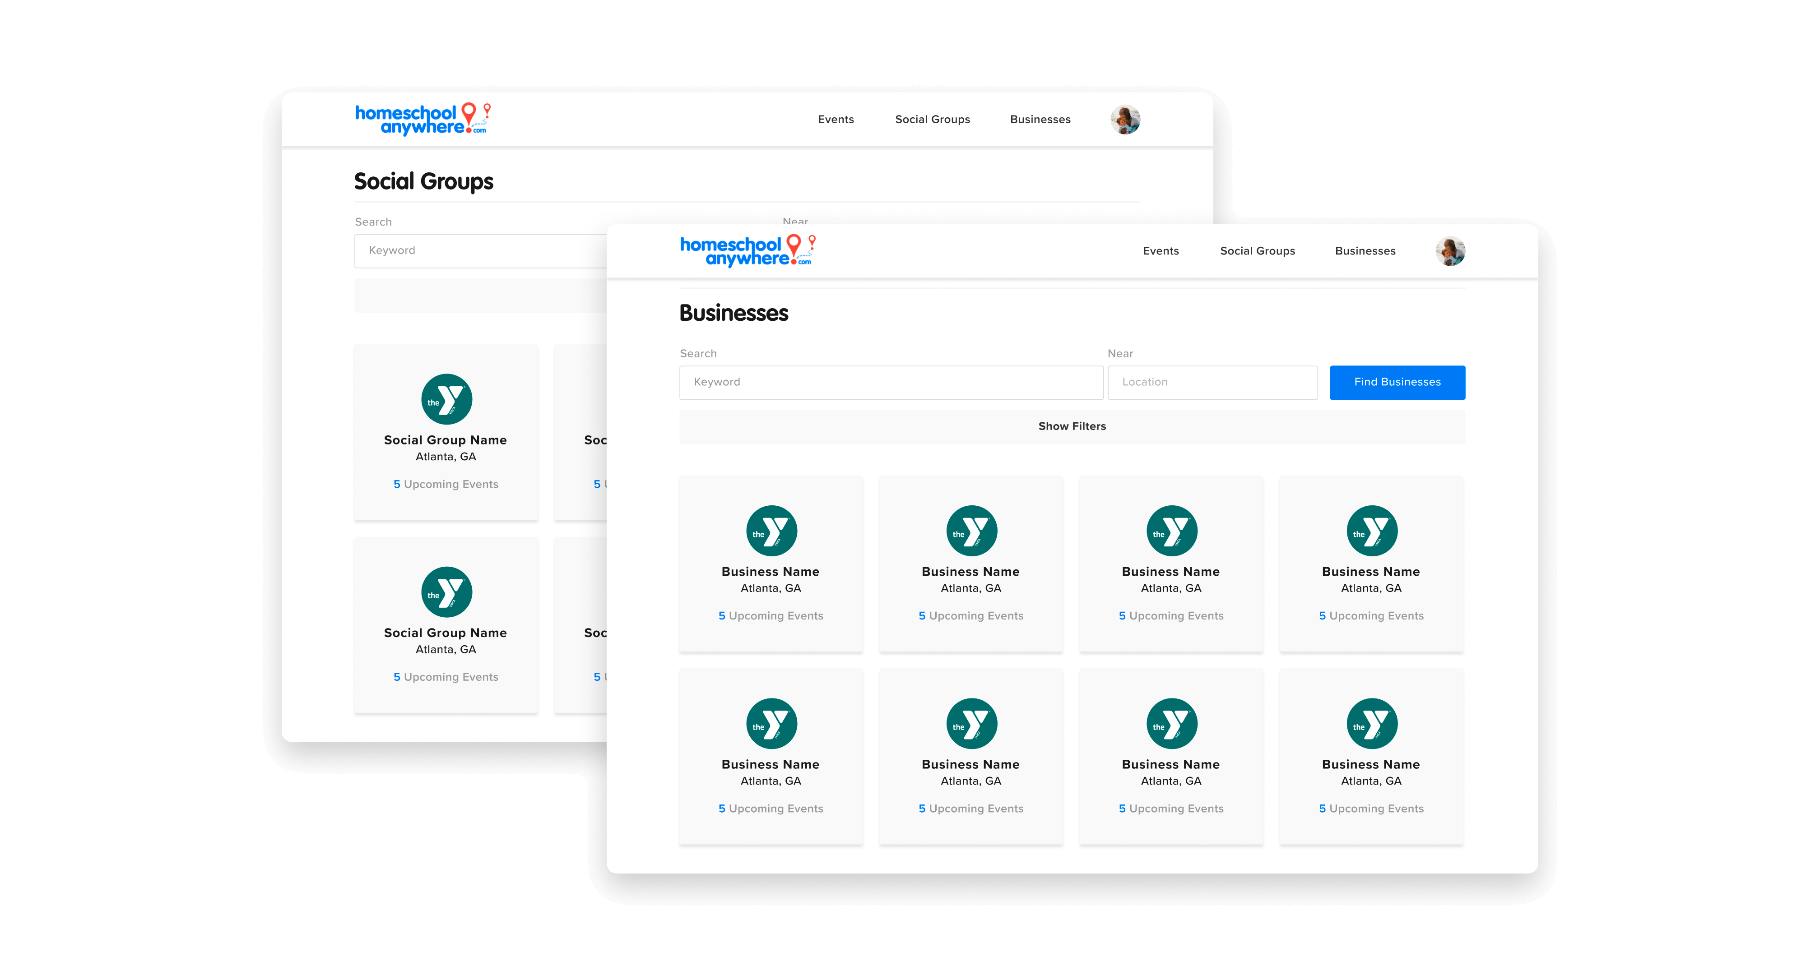Click YMCA logo on second-row Social Group card
Image resolution: width=1820 pixels, height=966 pixels.
coord(446,592)
